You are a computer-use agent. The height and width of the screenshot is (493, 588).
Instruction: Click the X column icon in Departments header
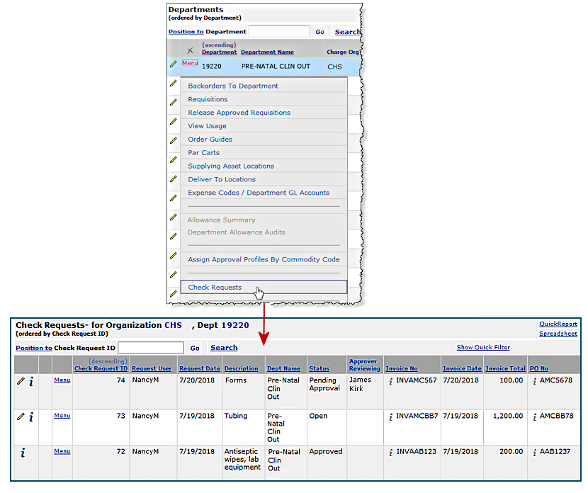click(x=190, y=50)
